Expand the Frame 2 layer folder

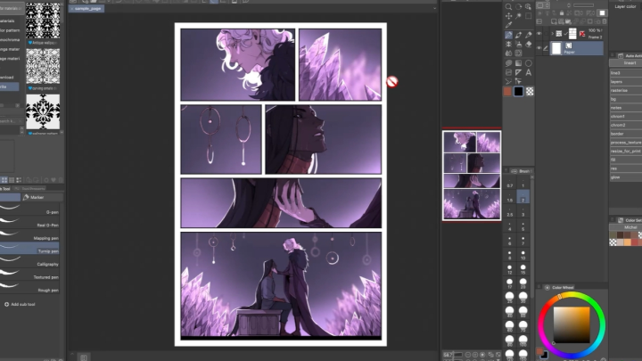(x=550, y=35)
